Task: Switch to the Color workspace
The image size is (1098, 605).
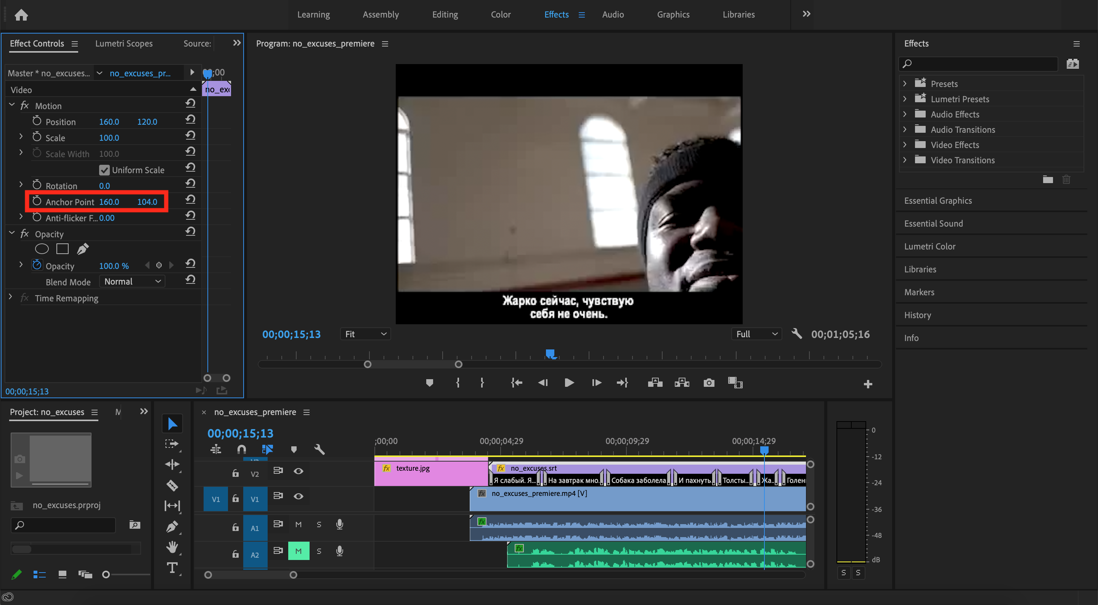Action: (x=501, y=14)
